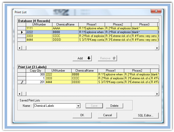Screen dimensions: 174x132
Task: Click the disabled Remove button
Action: pyautogui.click(x=107, y=58)
